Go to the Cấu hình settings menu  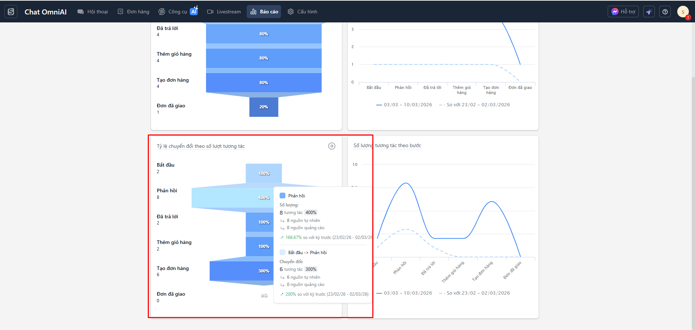(x=302, y=12)
